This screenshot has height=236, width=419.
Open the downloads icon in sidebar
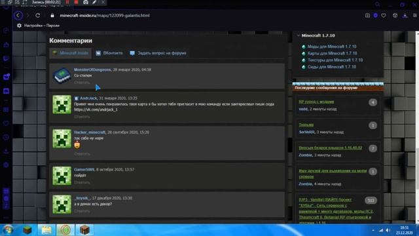pos(6,151)
